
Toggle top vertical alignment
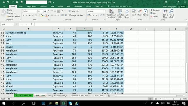[52, 11]
